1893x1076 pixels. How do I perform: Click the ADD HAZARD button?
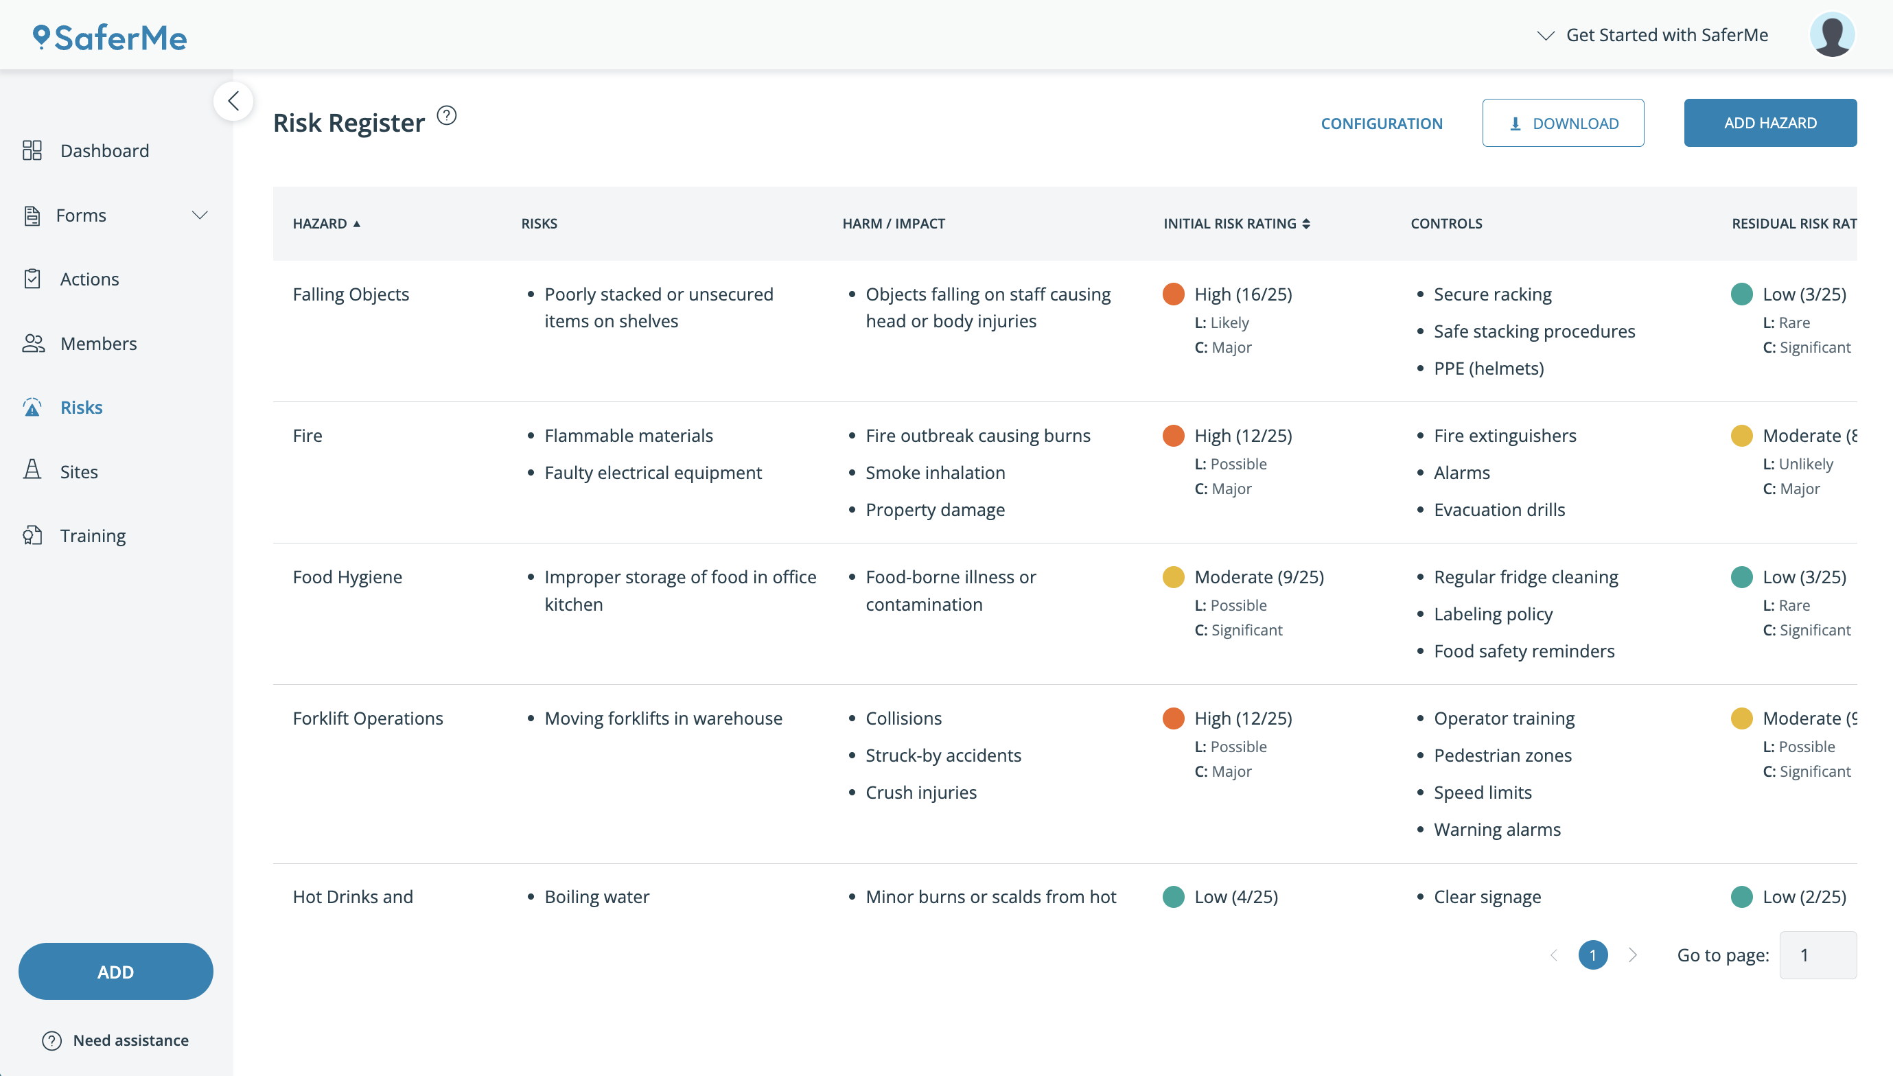pos(1770,122)
